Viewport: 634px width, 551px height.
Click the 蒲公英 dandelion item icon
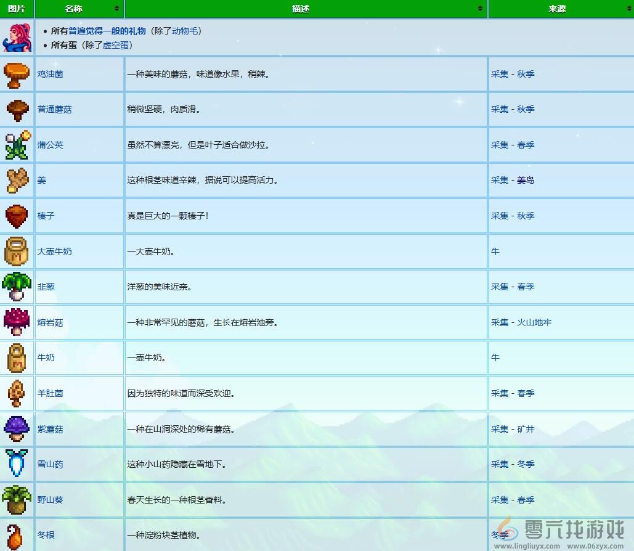coord(17,145)
